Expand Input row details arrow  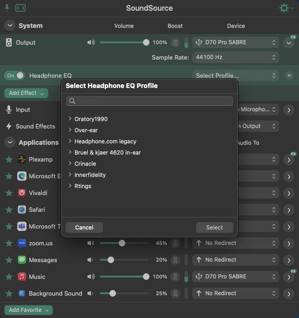289,110
